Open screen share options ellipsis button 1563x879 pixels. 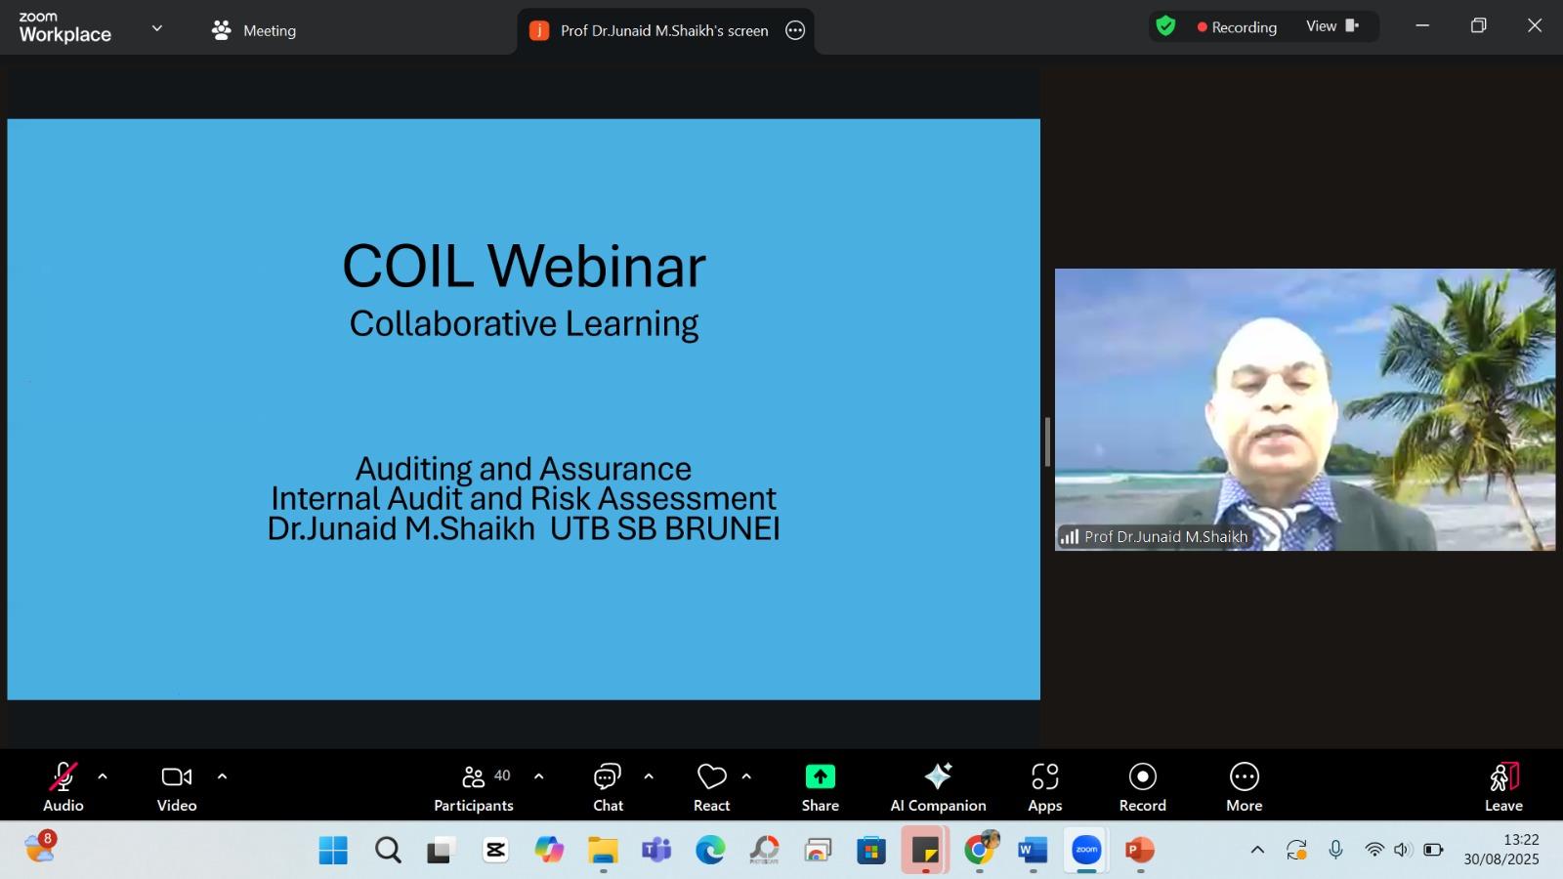(795, 30)
